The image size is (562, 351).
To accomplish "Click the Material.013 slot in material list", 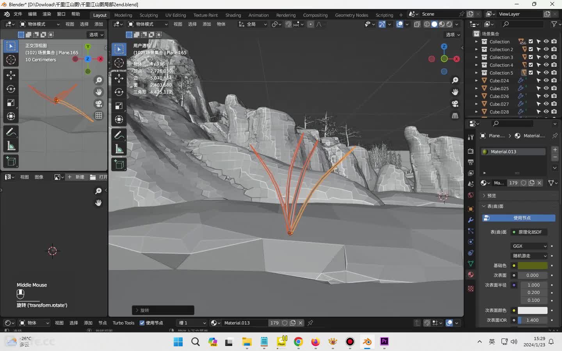I will point(513,152).
